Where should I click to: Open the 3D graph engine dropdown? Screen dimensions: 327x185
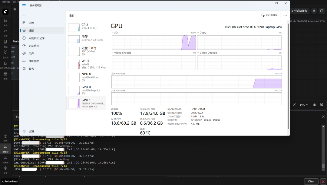click(x=115, y=33)
